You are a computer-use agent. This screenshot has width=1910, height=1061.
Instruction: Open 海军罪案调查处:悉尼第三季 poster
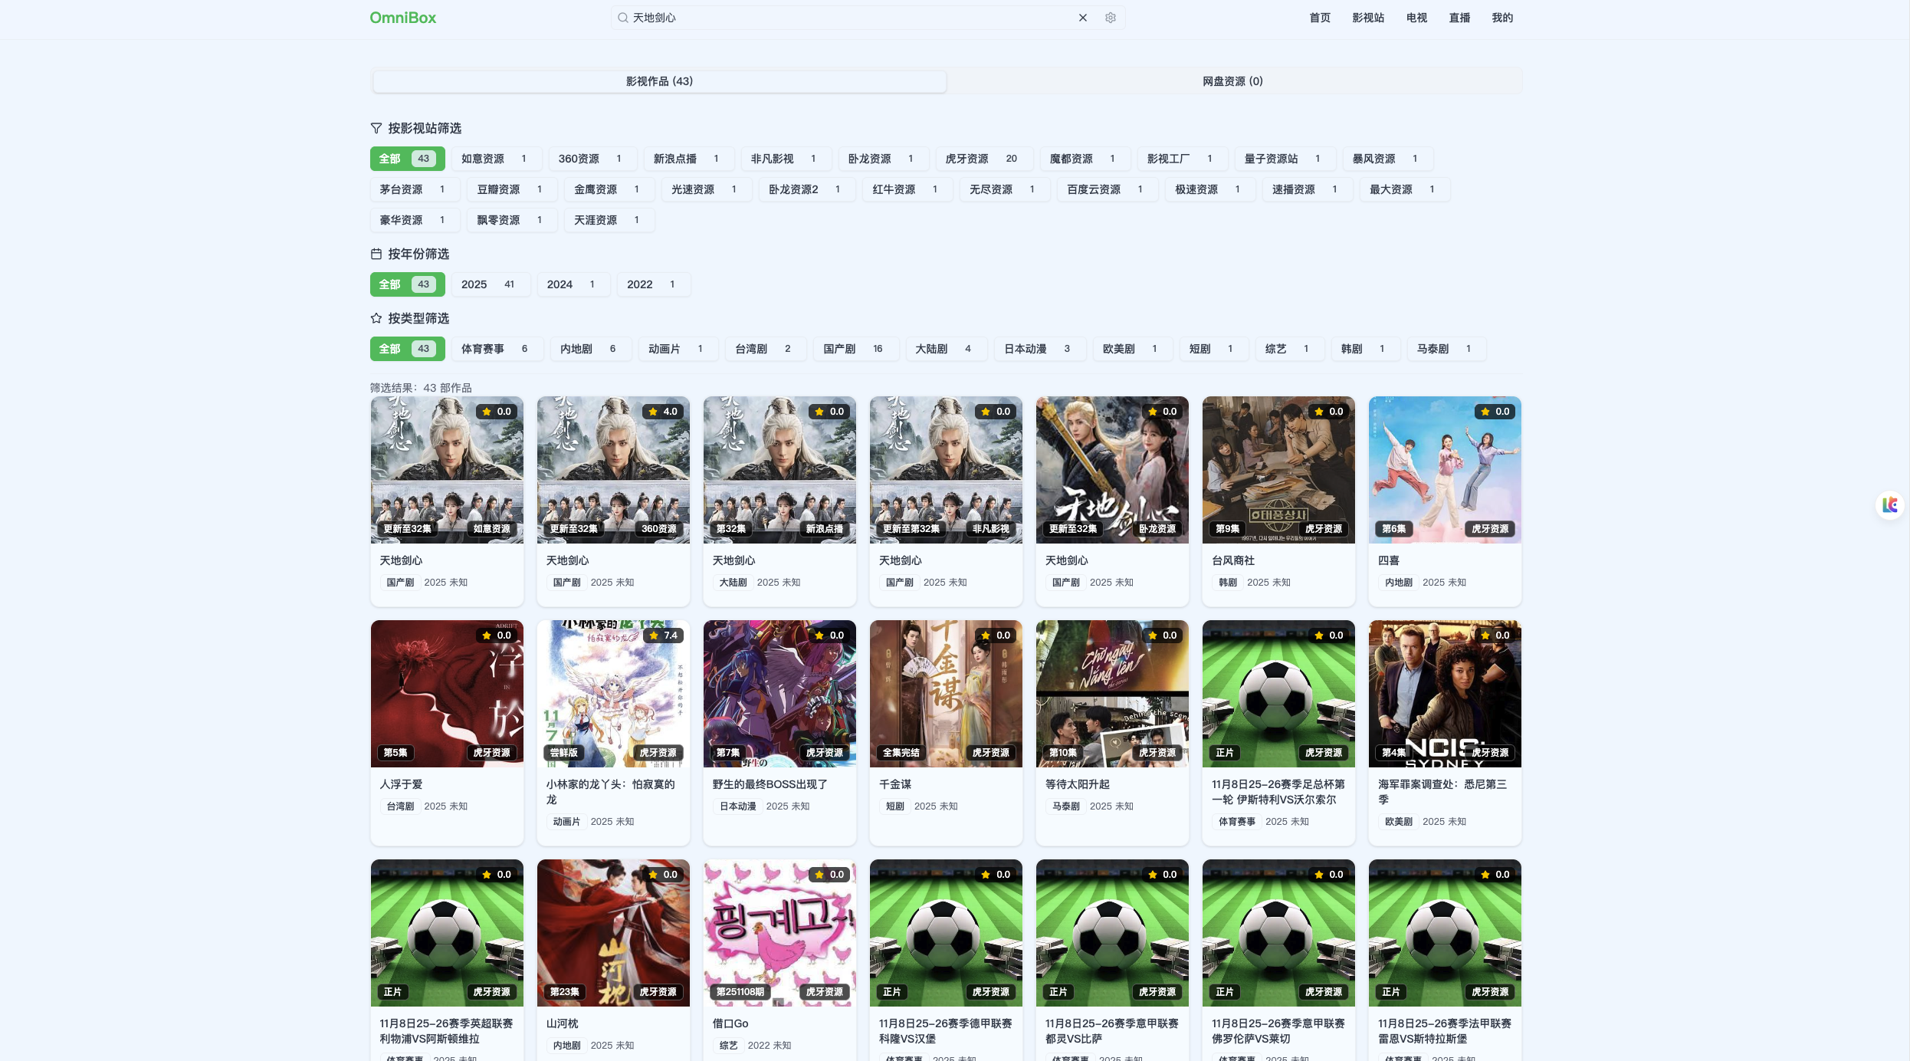point(1445,694)
